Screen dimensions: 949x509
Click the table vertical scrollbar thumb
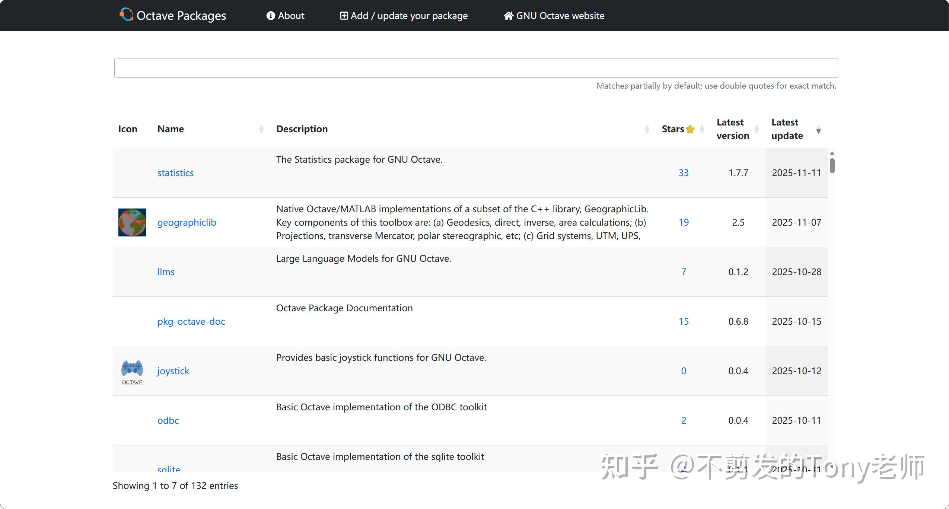tap(832, 165)
